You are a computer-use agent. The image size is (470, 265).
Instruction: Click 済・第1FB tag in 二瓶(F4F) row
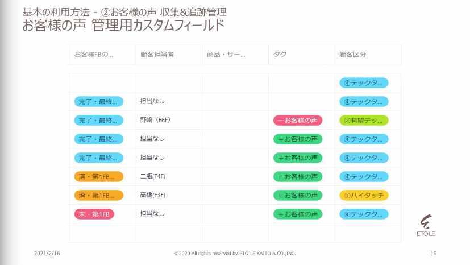coord(98,176)
